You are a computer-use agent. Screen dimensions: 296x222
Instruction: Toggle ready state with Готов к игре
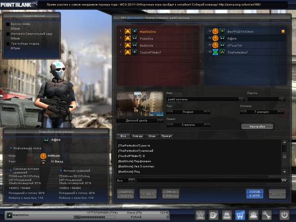254,193
